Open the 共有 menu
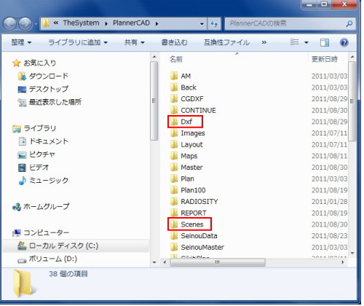The height and width of the screenshot is (306, 364). pyautogui.click(x=135, y=42)
